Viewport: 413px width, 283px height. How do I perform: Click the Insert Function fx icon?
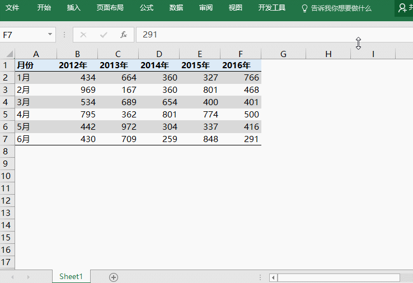124,35
